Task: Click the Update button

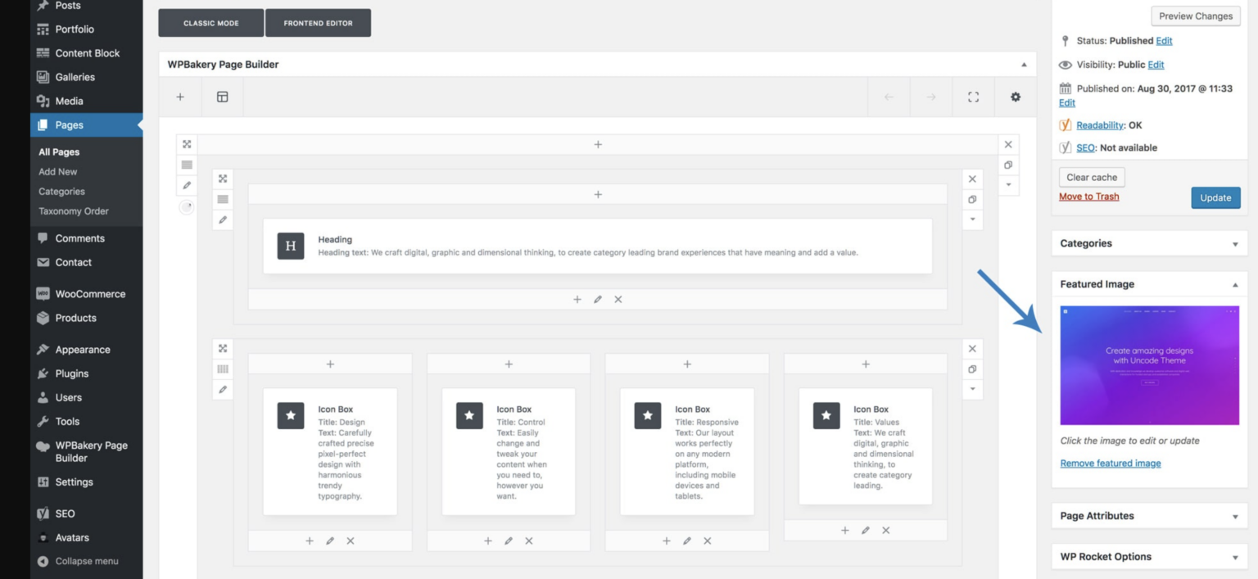Action: click(x=1215, y=197)
